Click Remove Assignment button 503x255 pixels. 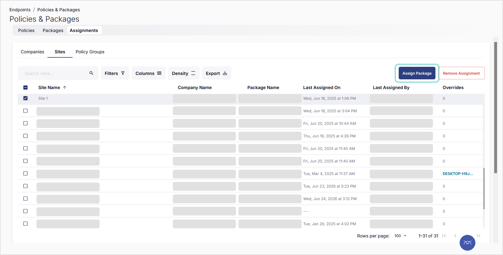click(461, 73)
